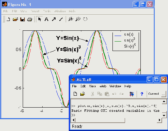The width and height of the screenshot is (168, 131).
Task: Open the Simulink icon in MATLAB toolbar
Action: click(x=132, y=94)
